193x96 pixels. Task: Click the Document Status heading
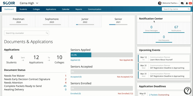tap(15, 70)
